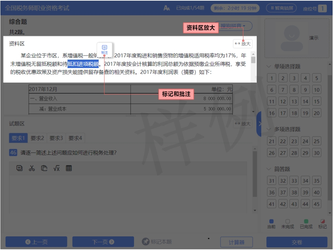
Task: Submit the exam with 交卷 button
Action: [297, 242]
